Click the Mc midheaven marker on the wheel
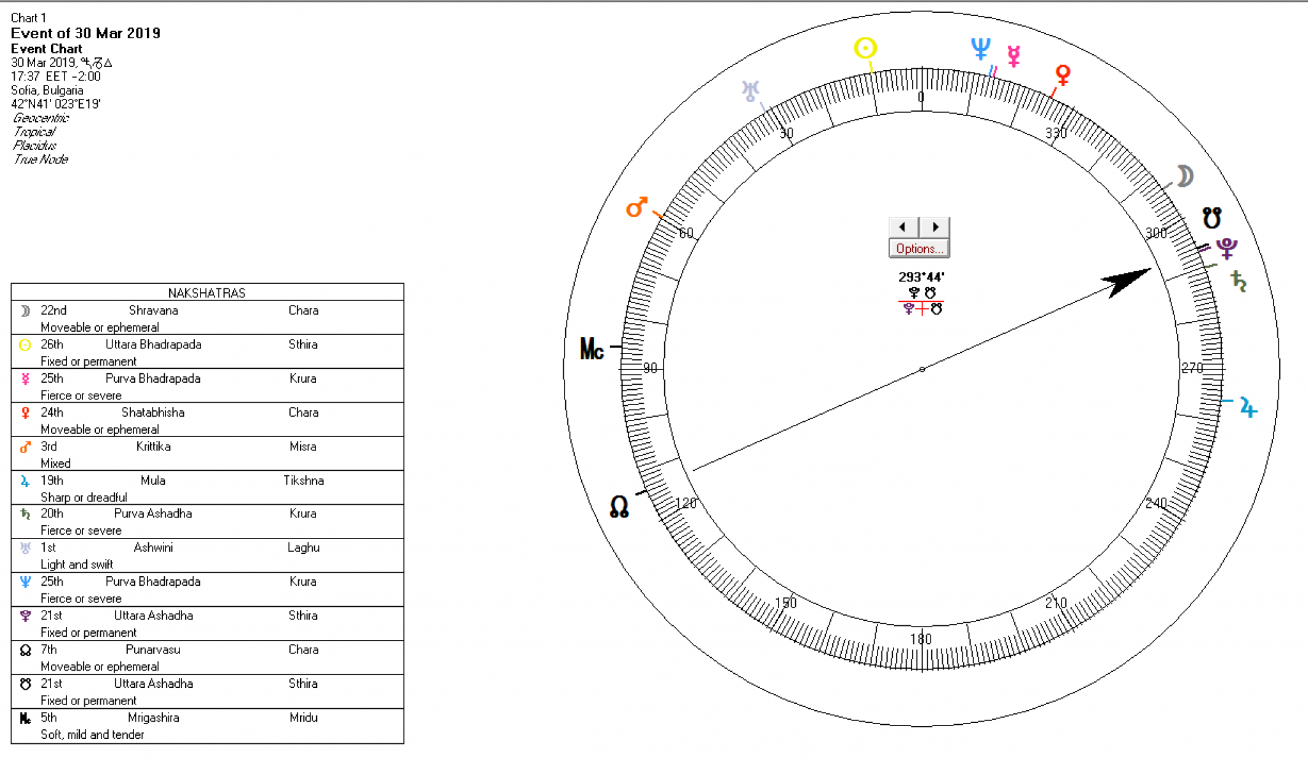 point(591,349)
